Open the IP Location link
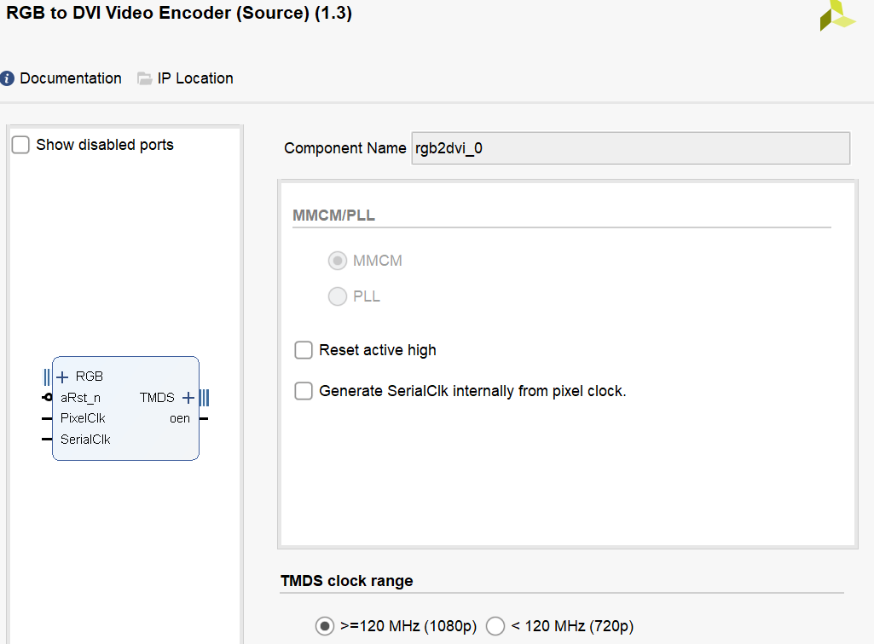 pos(195,78)
